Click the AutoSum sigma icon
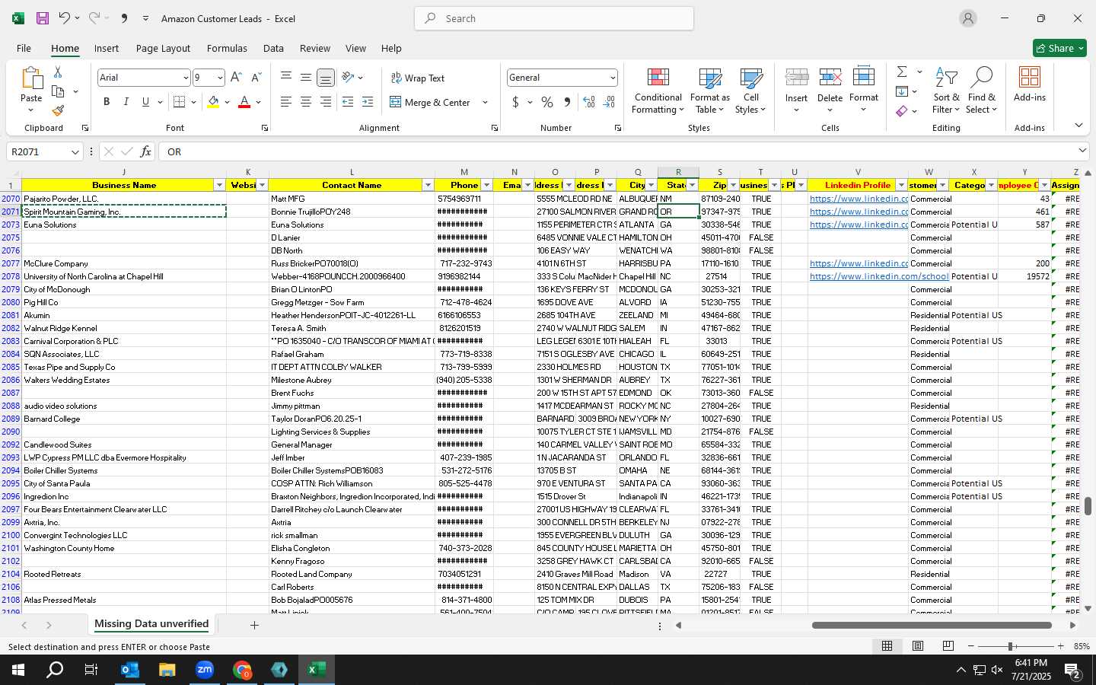1096x685 pixels. click(x=902, y=72)
